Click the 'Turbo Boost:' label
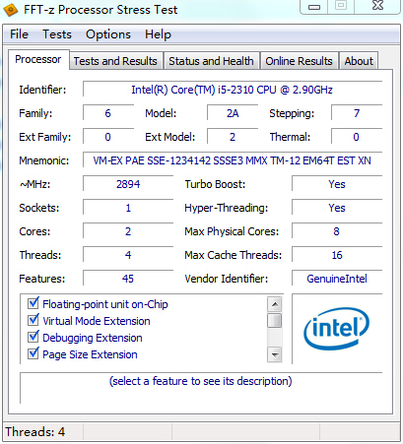Viewport: 403px width, 444px height. coord(215,184)
